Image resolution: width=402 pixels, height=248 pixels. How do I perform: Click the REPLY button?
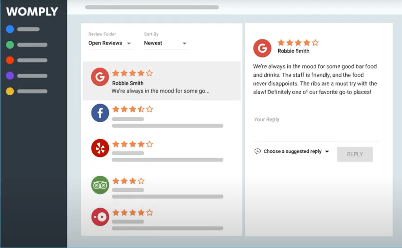tap(355, 154)
